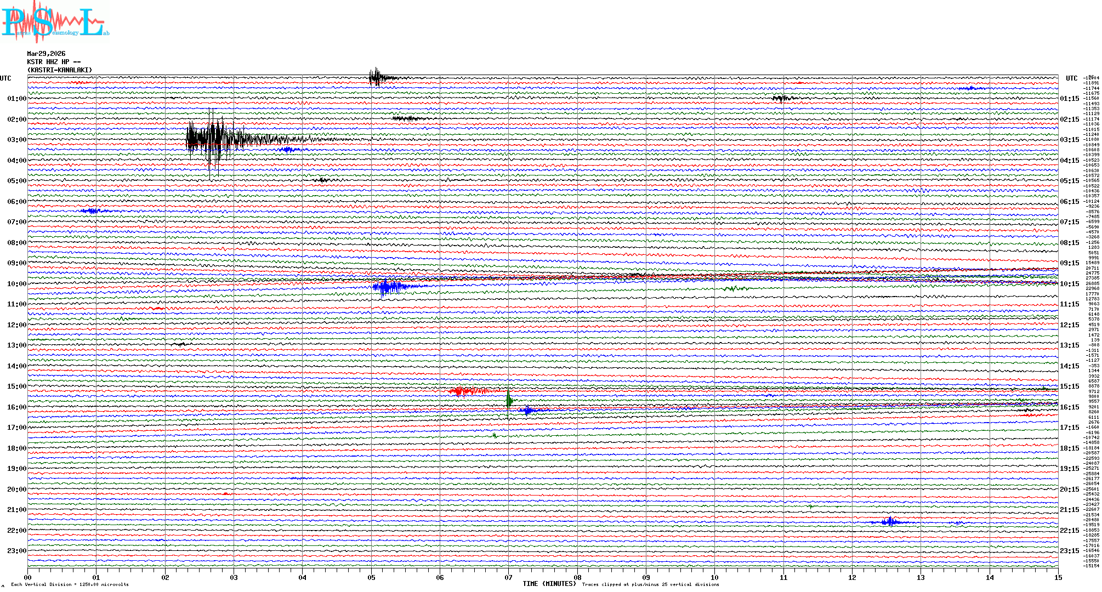This screenshot has height=592, width=1102.
Task: Click the black waveform burst at the top near minute 05
Action: pyautogui.click(x=376, y=78)
